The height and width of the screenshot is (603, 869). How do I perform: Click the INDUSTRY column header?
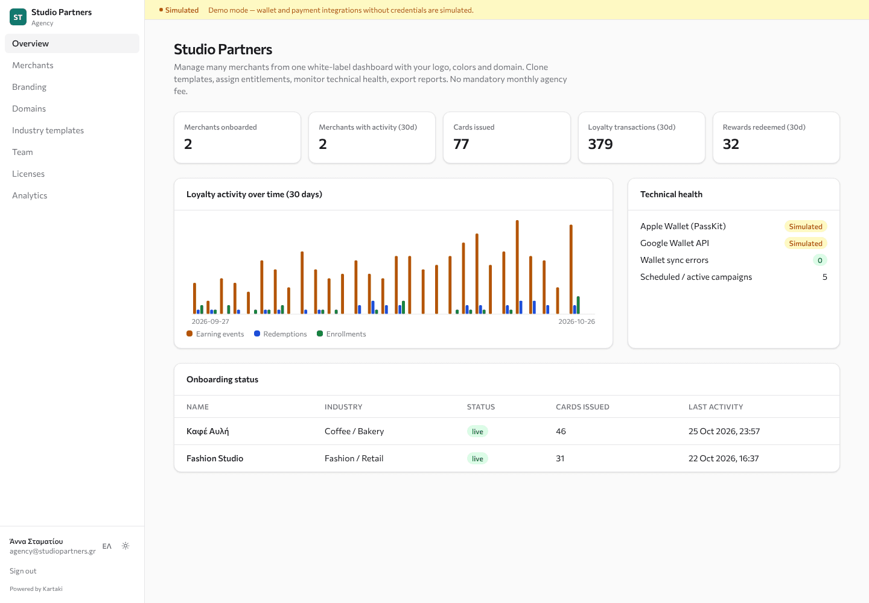pos(343,407)
